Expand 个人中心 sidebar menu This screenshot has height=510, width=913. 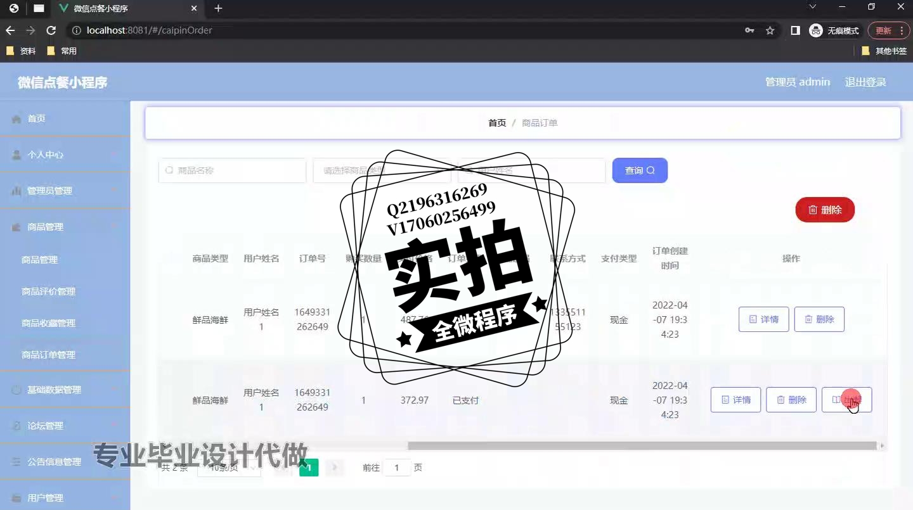coord(65,155)
